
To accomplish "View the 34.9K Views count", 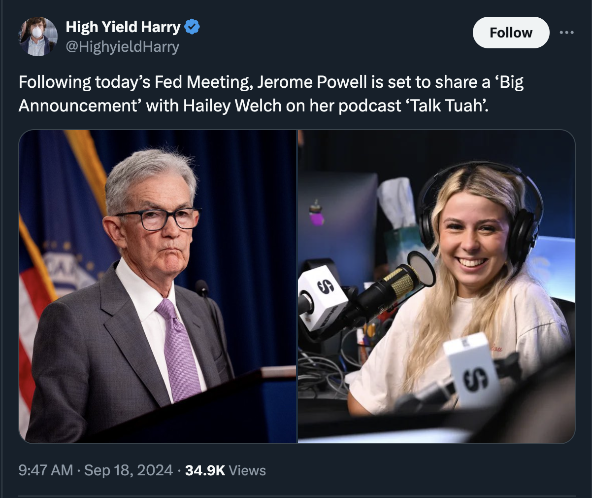I will [226, 470].
